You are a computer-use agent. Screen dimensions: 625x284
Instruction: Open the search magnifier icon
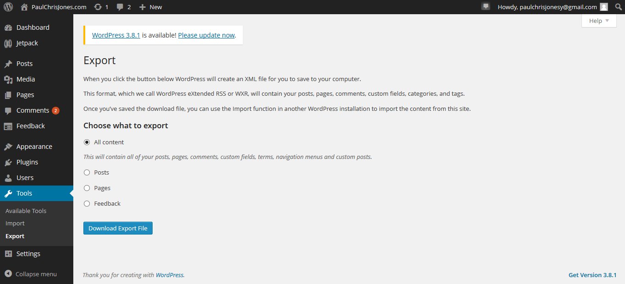(618, 7)
